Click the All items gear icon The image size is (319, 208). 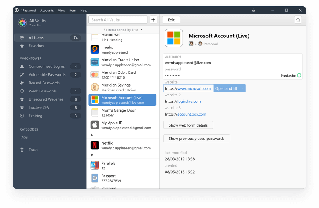pyautogui.click(x=22, y=38)
